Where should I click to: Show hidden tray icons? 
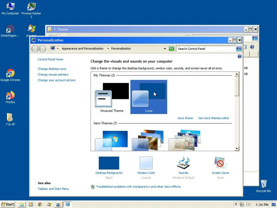point(236,204)
